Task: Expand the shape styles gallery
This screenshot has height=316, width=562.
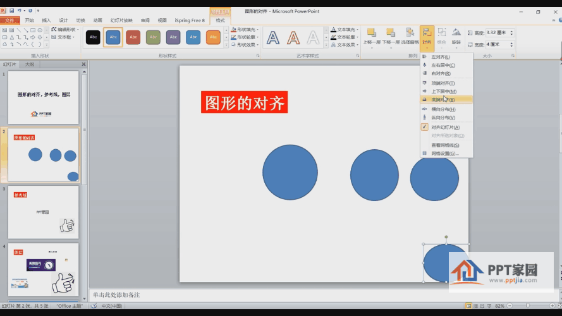Action: (x=226, y=45)
